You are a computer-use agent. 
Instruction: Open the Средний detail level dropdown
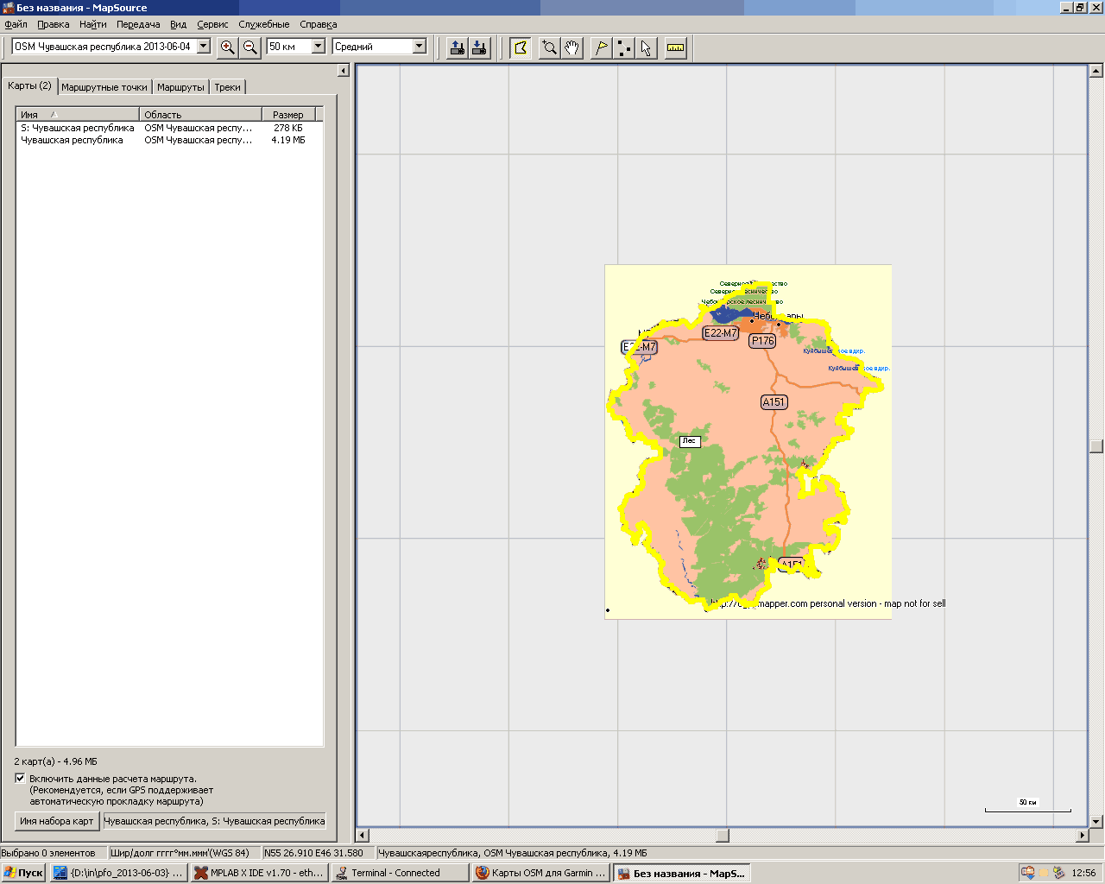420,47
